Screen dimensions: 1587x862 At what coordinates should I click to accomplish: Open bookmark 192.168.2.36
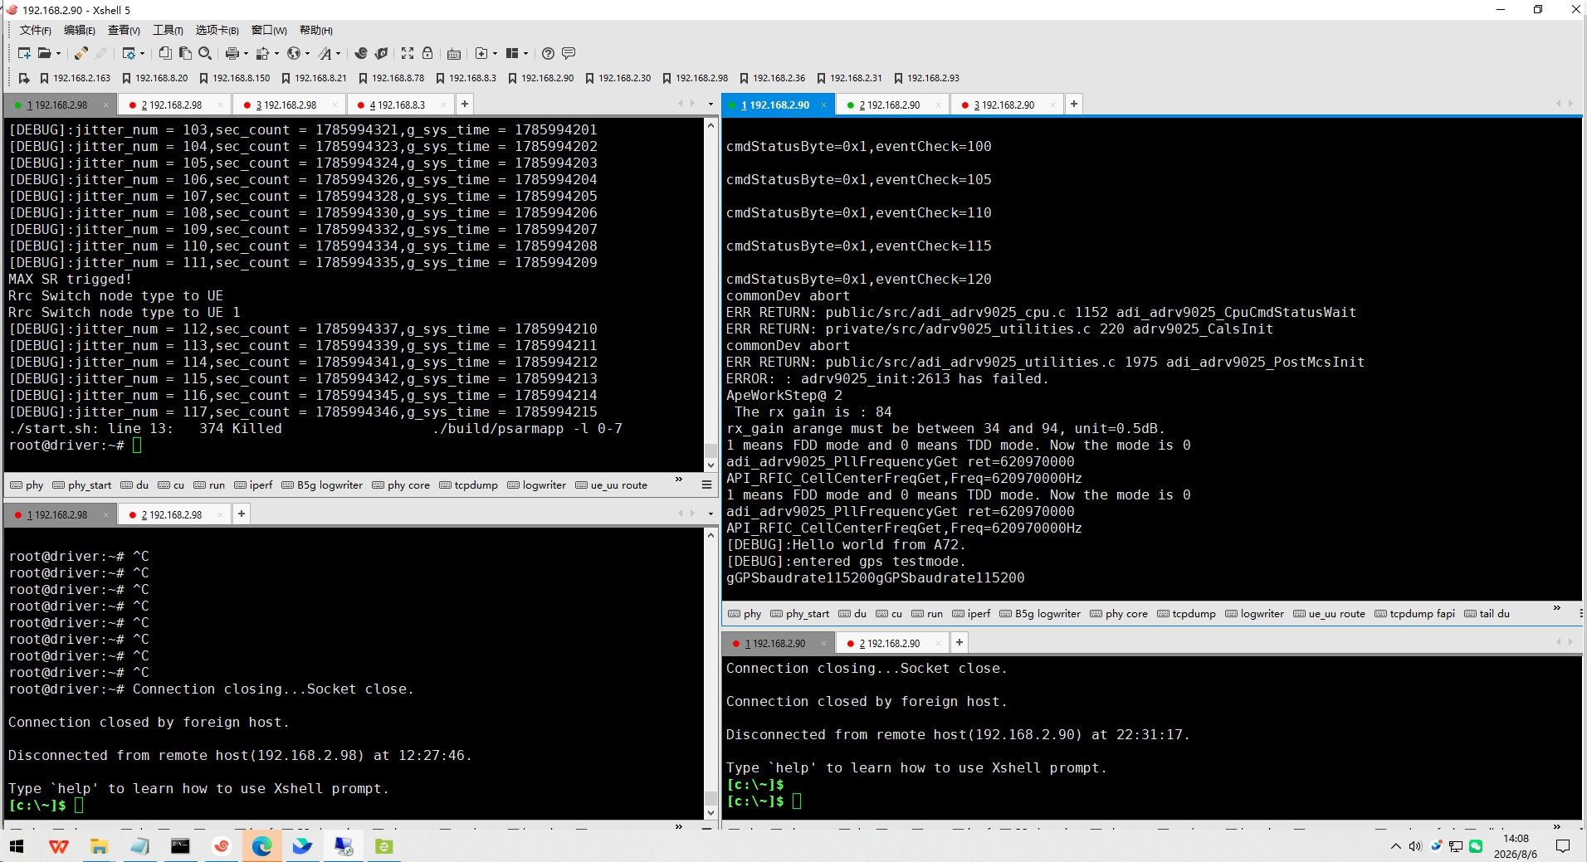coord(773,78)
